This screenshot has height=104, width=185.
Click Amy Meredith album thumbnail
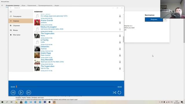37,62
